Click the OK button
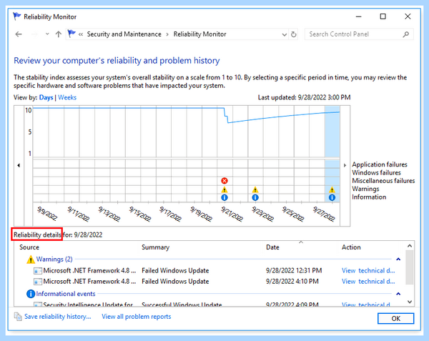 coord(395,319)
